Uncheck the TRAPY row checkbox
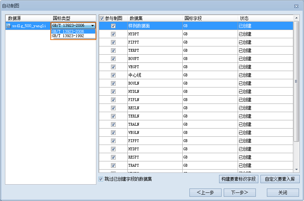Image resolution: width=304 pixels, height=201 pixels. pyautogui.click(x=113, y=166)
